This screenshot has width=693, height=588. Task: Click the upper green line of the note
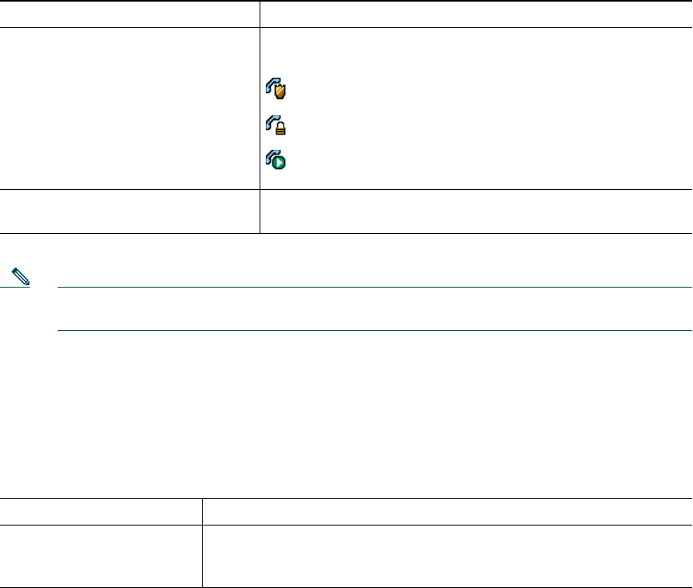tap(375, 287)
